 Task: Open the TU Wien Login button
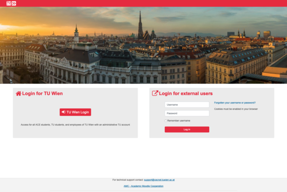coord(75,112)
